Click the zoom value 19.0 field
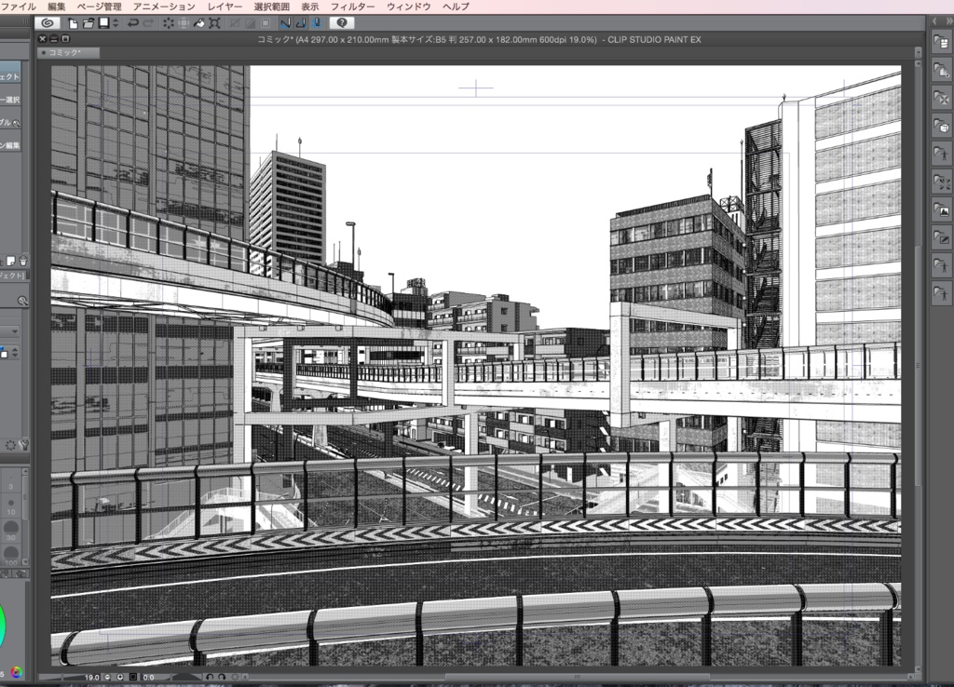The height and width of the screenshot is (687, 954). point(91,678)
